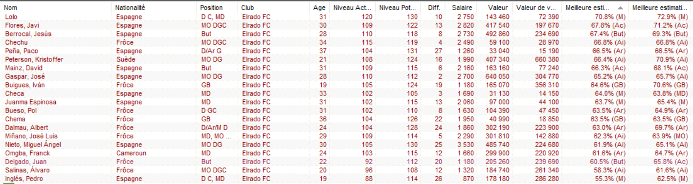Click the Valeur de v... column header

tap(537, 8)
